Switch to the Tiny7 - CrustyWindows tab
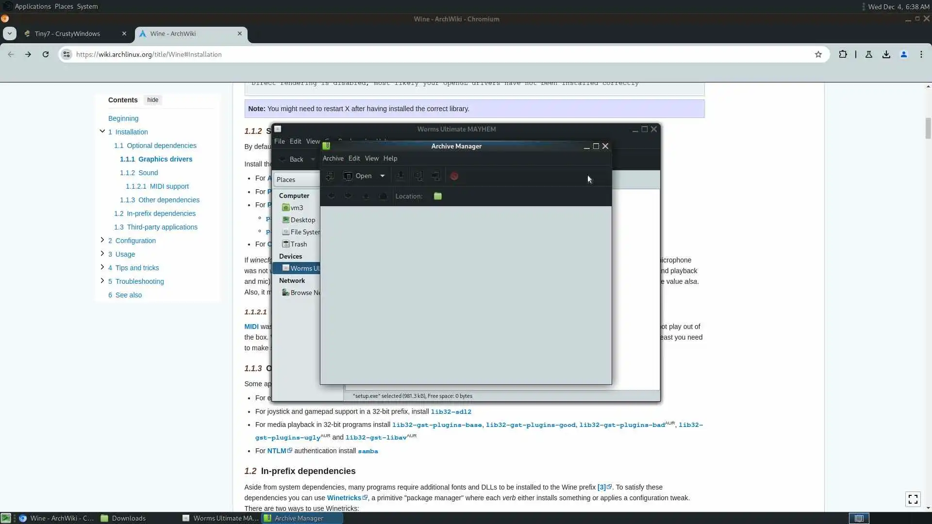 [x=67, y=33]
